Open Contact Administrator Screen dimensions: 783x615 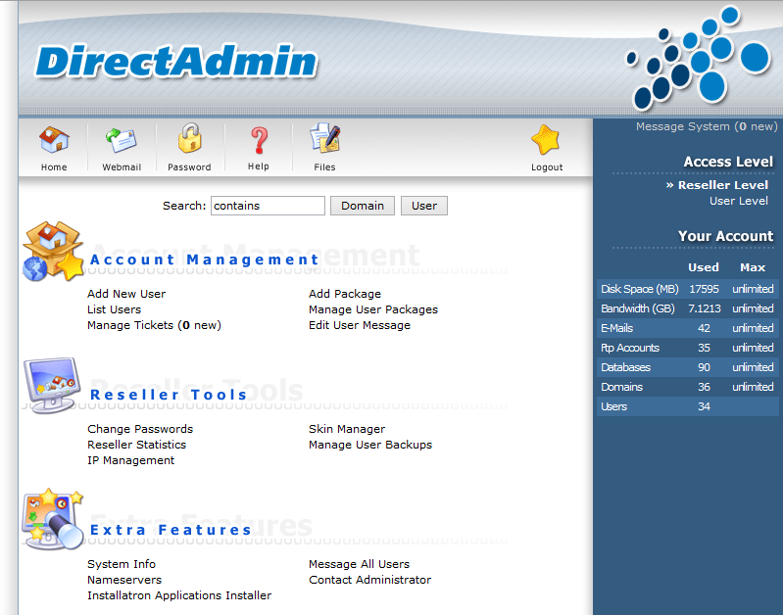pos(369,580)
